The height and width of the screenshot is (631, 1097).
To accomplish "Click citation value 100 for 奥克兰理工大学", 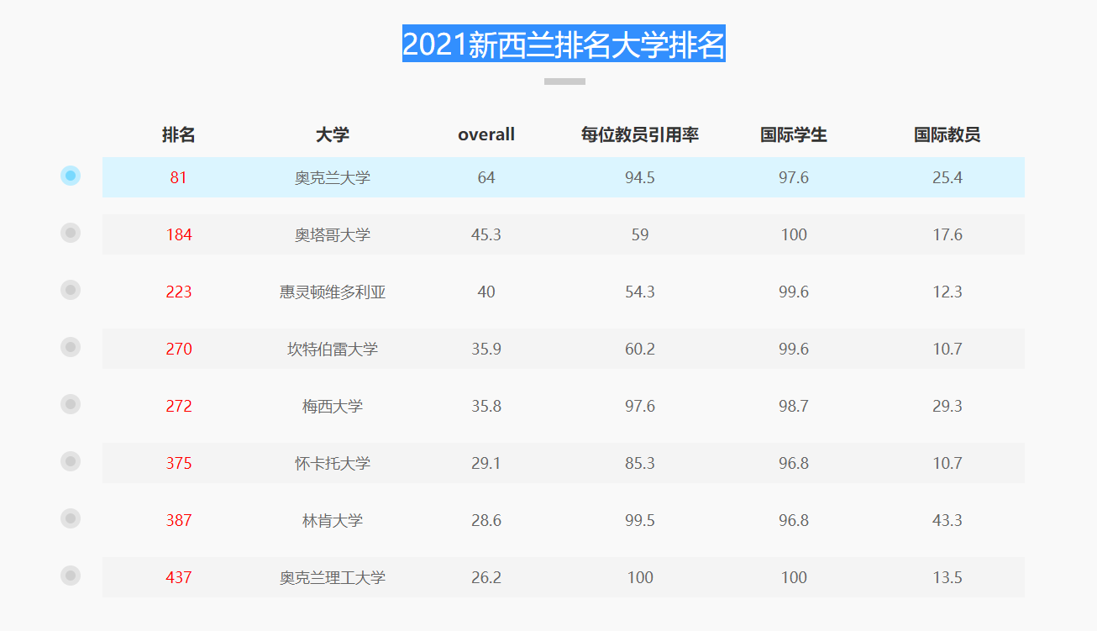I will (640, 577).
